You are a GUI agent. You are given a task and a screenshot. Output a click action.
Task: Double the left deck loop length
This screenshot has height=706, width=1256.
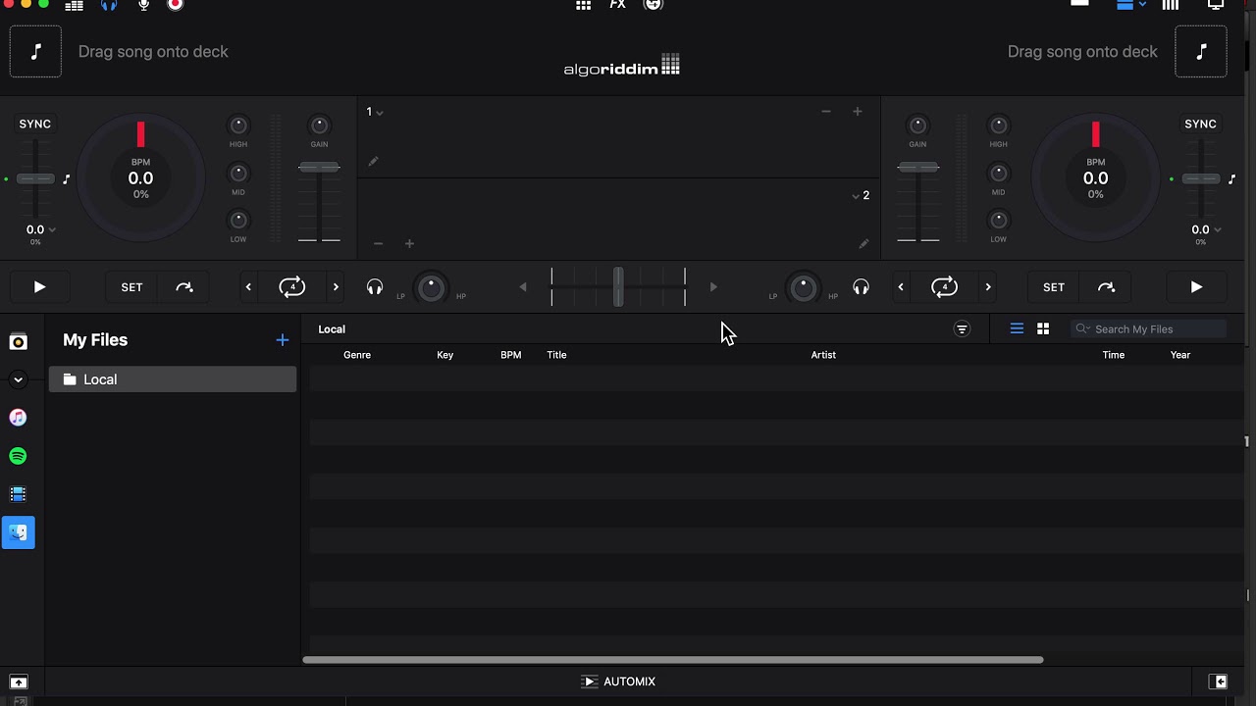click(x=336, y=287)
